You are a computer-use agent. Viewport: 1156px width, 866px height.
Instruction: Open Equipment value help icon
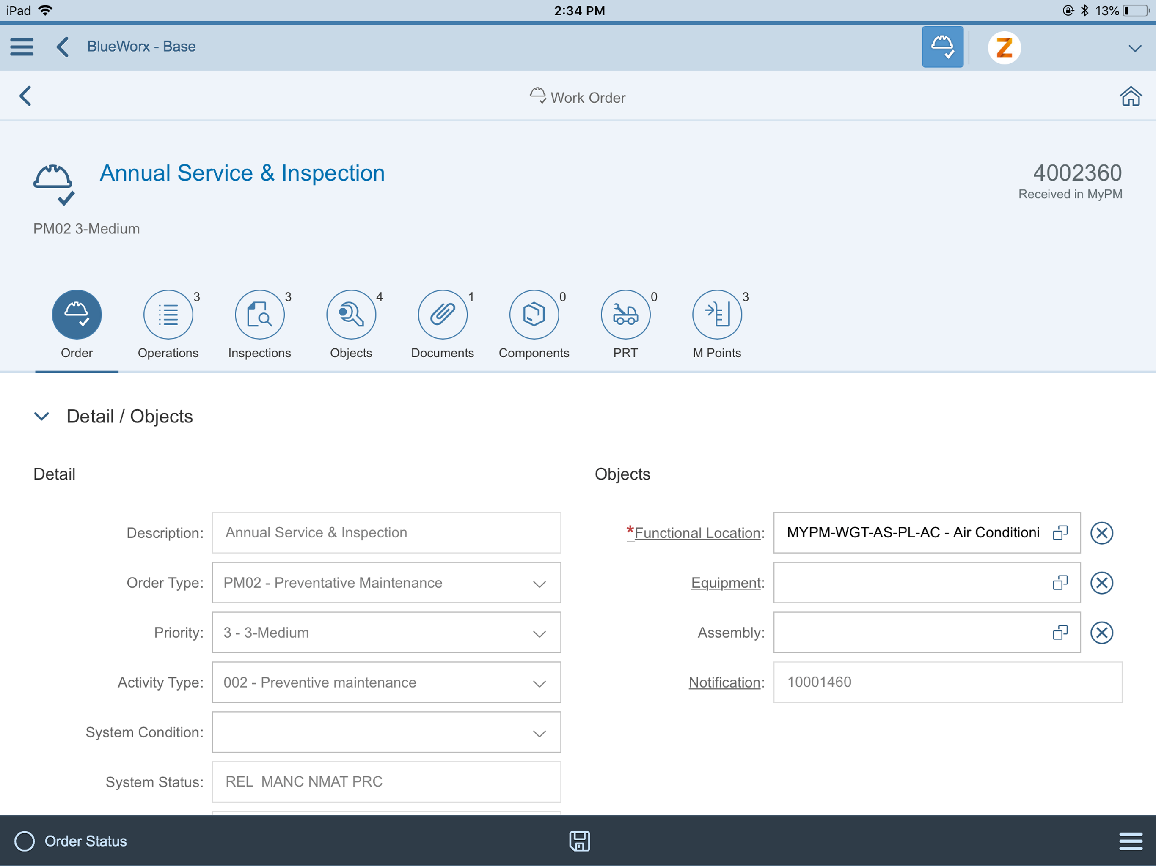1060,582
